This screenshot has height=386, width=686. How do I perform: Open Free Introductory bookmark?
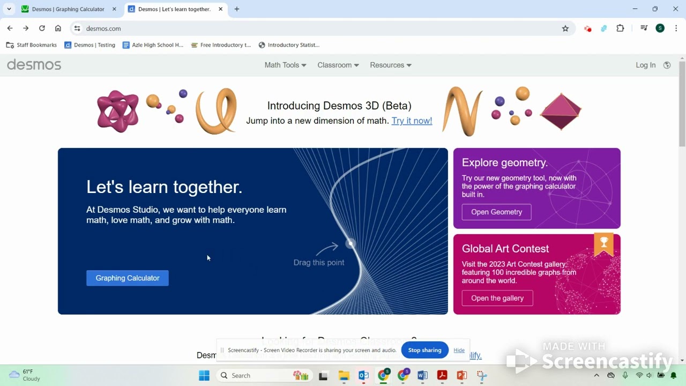tap(221, 45)
